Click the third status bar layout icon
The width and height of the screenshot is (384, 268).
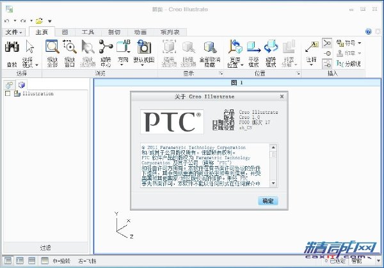coord(31,261)
